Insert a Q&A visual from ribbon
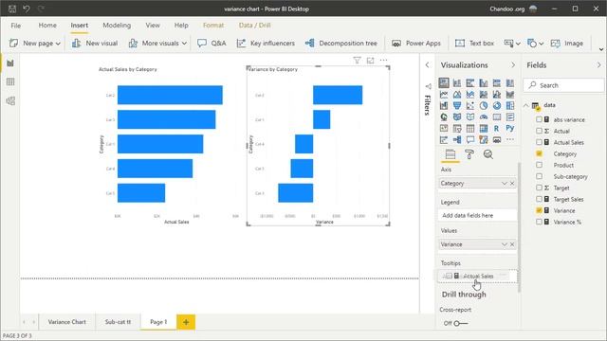 click(x=212, y=44)
